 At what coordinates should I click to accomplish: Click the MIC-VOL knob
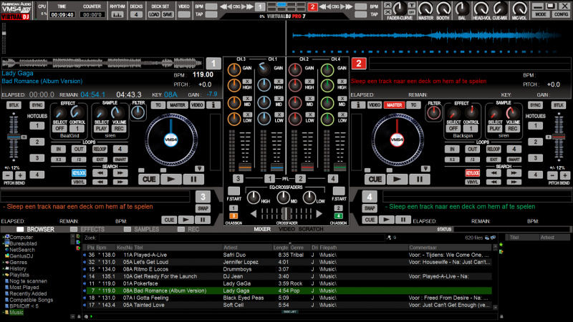519,9
